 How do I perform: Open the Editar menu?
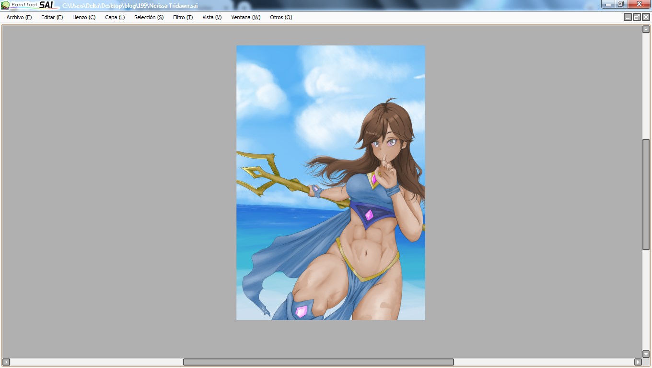tap(52, 17)
